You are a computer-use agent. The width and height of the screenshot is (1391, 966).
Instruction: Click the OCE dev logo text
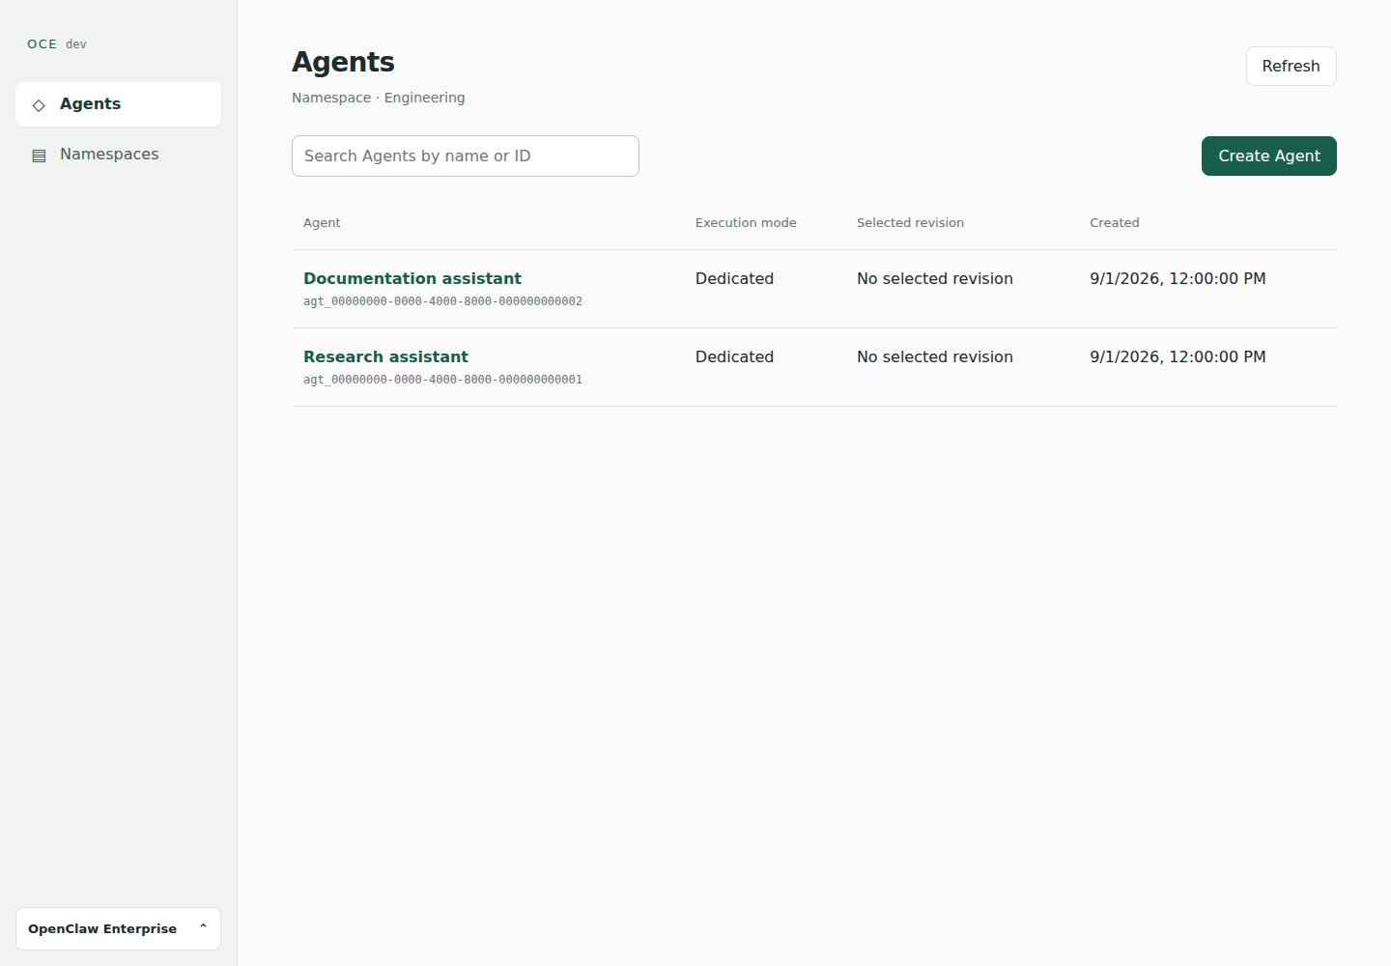pos(57,43)
